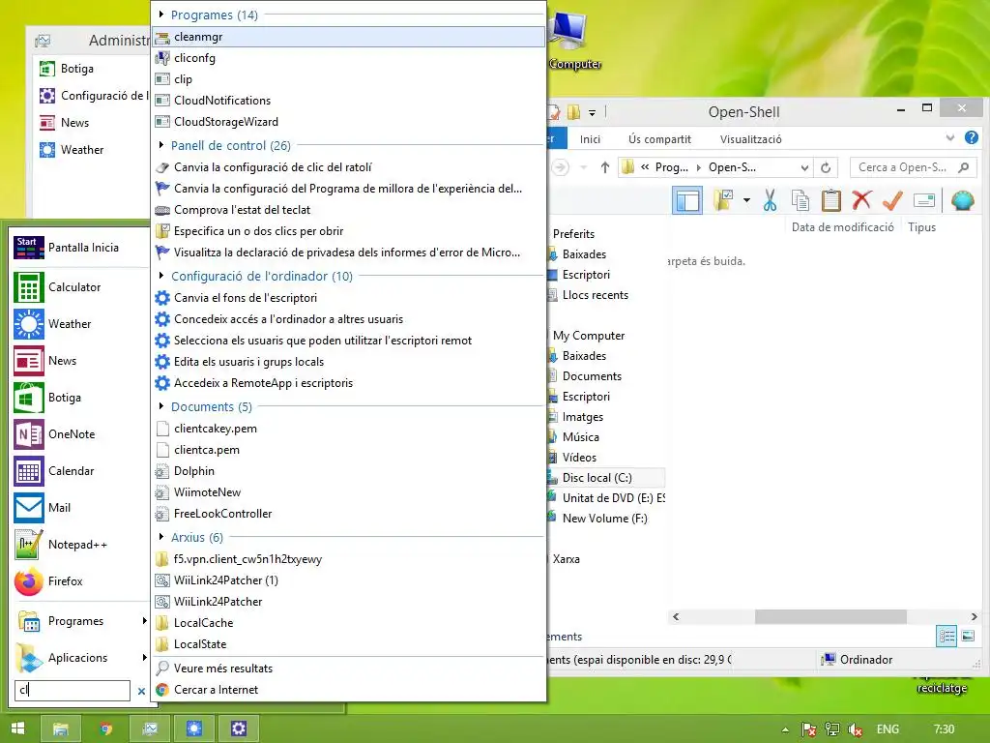Open the Dolphin document result
The image size is (990, 743).
click(348, 471)
